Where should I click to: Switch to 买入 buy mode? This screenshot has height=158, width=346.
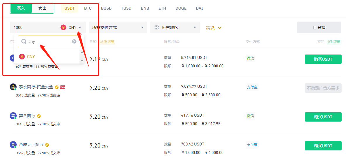pos(21,8)
